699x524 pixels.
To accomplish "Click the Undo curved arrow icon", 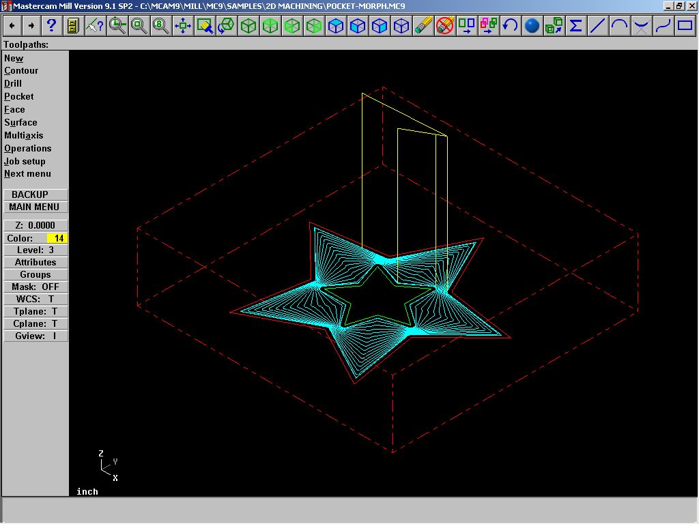I will 511,26.
